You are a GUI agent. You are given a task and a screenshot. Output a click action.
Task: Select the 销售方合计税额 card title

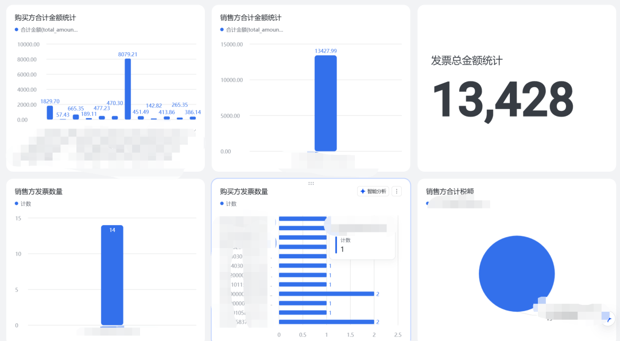pos(450,192)
